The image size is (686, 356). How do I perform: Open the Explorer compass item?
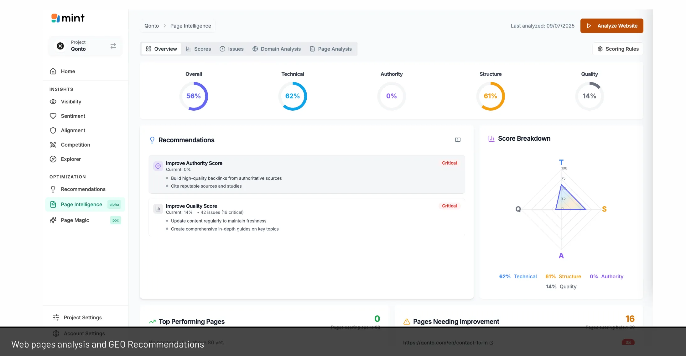click(x=70, y=159)
